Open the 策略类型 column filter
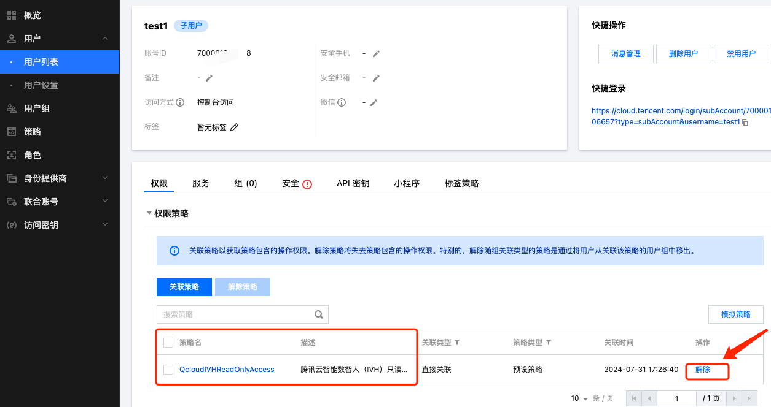The width and height of the screenshot is (771, 407). 548,343
